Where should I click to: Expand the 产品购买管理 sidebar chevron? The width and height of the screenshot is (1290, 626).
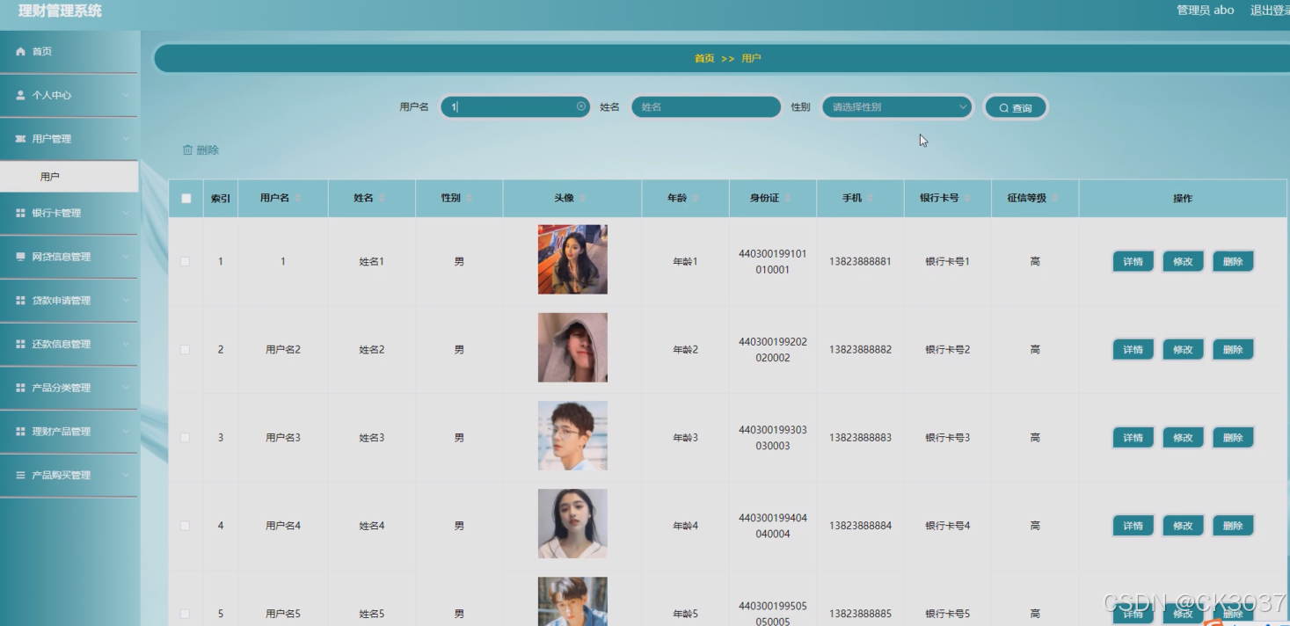coord(126,475)
